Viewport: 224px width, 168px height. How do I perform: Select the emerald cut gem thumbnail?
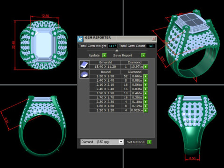click(x=84, y=64)
